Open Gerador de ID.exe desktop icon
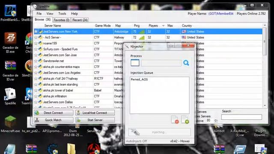 (10, 43)
